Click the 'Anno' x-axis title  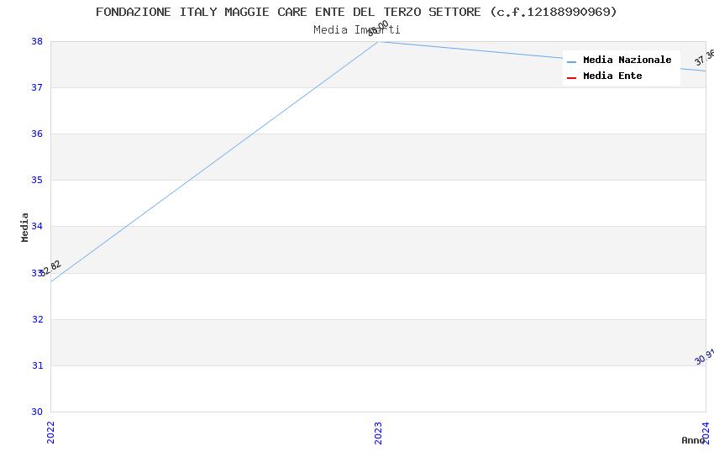pyautogui.click(x=693, y=440)
